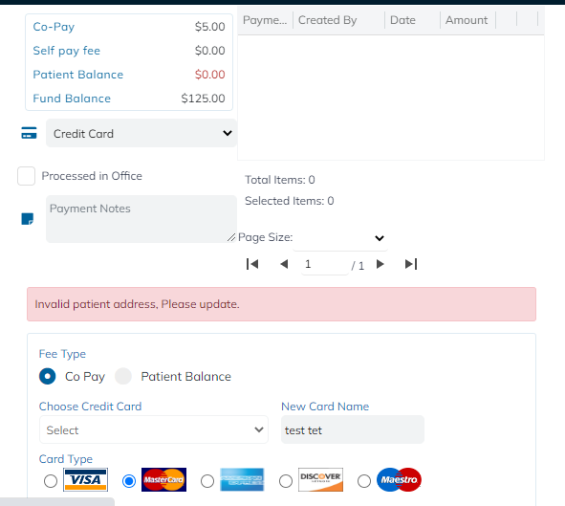Select the Visa card type radio

point(51,481)
